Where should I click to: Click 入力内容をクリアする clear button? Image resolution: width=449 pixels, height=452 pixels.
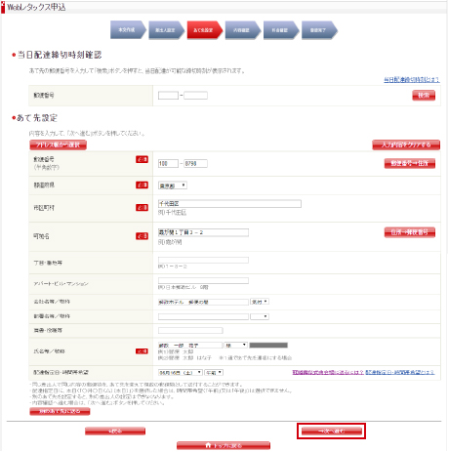tap(406, 144)
